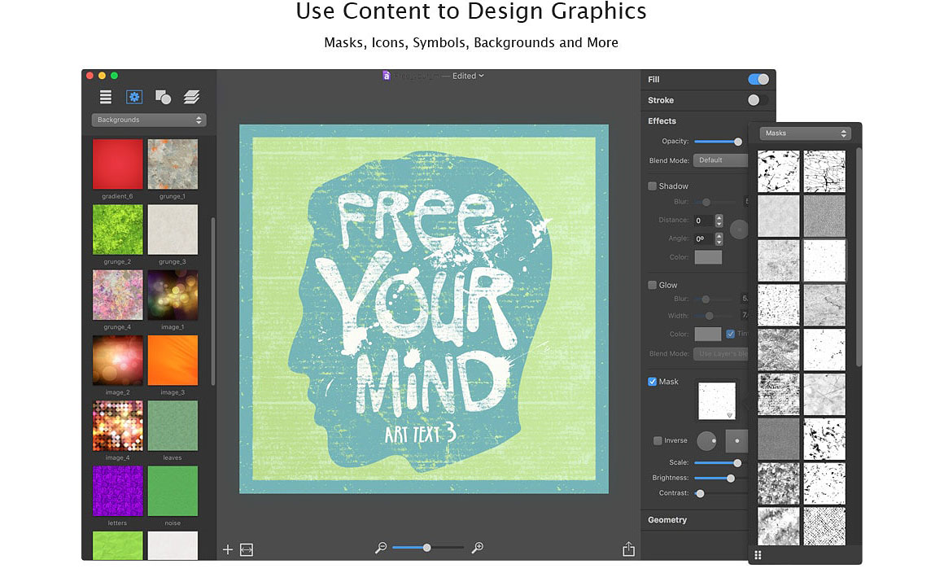Click the Opacity slider

(718, 142)
